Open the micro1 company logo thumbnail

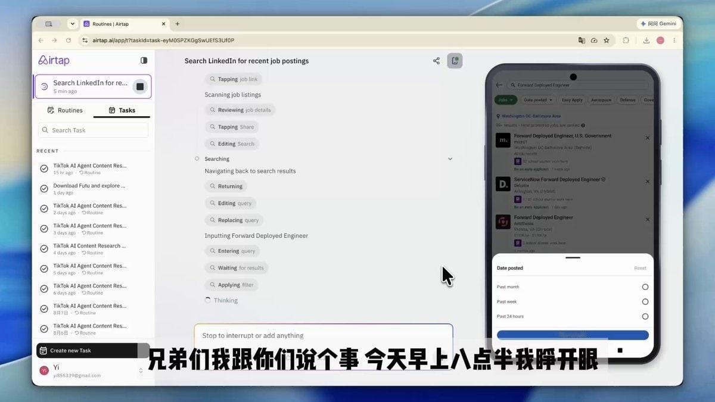[x=503, y=140]
